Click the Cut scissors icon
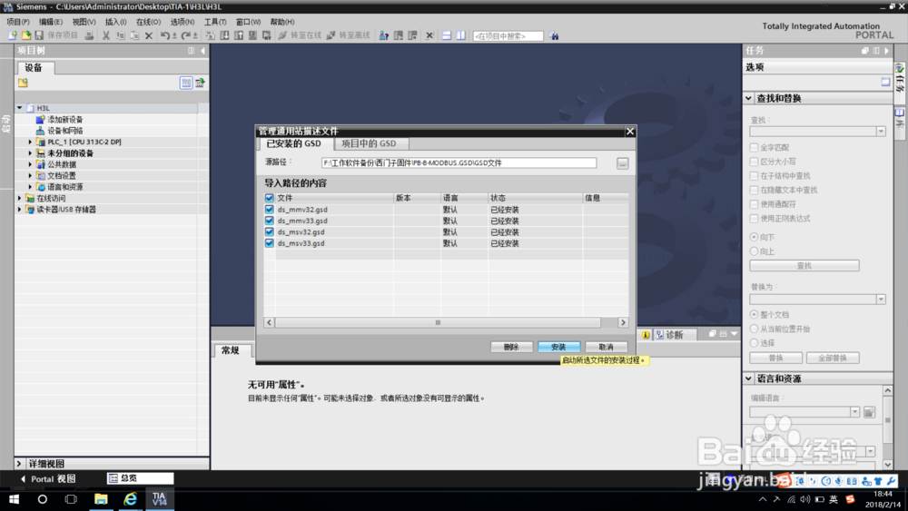908x511 pixels. (106, 36)
